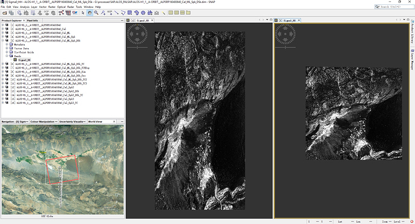Select the Draw Polyline tool
Screen dimensions: 415x224
pyautogui.click(x=123, y=13)
